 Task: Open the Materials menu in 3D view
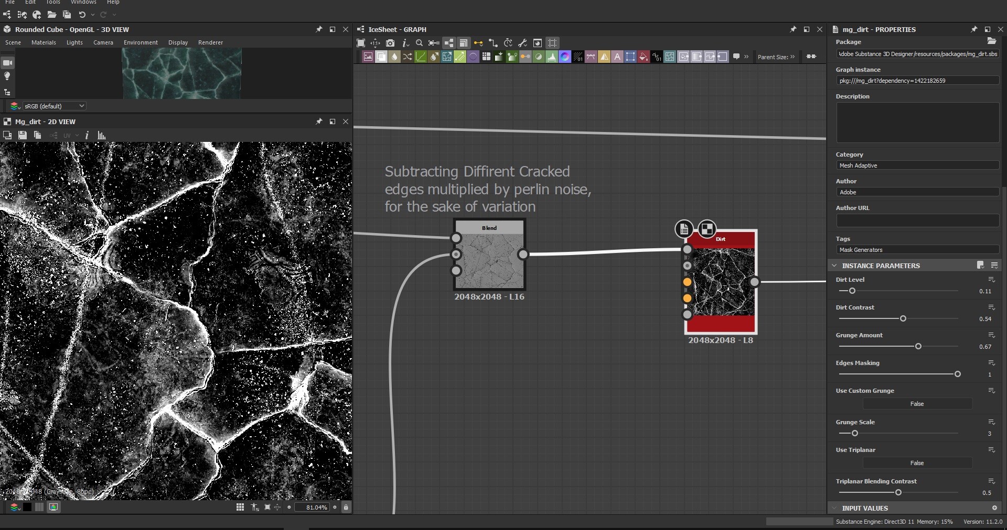point(44,42)
